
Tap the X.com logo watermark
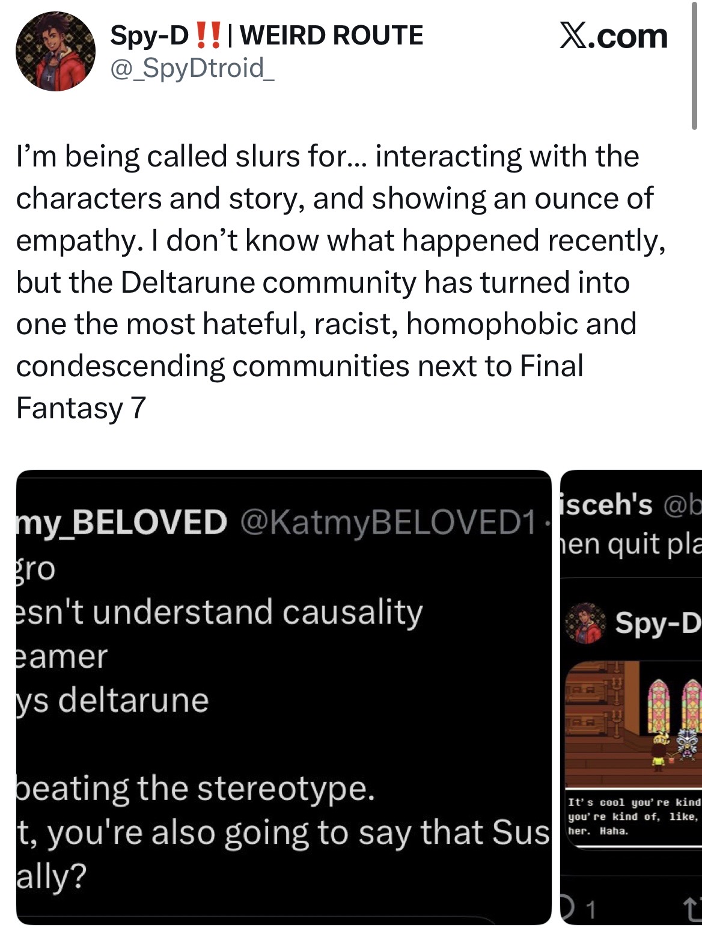point(613,36)
